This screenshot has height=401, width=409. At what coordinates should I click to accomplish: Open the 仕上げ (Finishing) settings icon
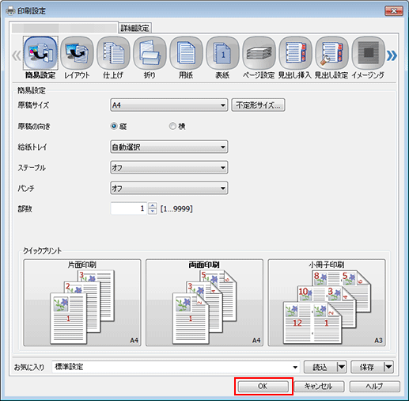[113, 53]
